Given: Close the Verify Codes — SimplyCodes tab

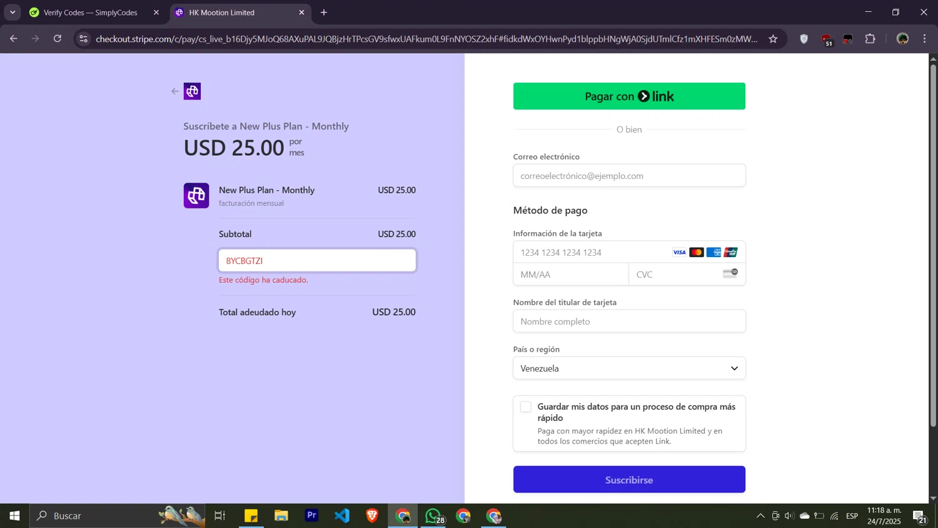Looking at the screenshot, I should click(156, 13).
